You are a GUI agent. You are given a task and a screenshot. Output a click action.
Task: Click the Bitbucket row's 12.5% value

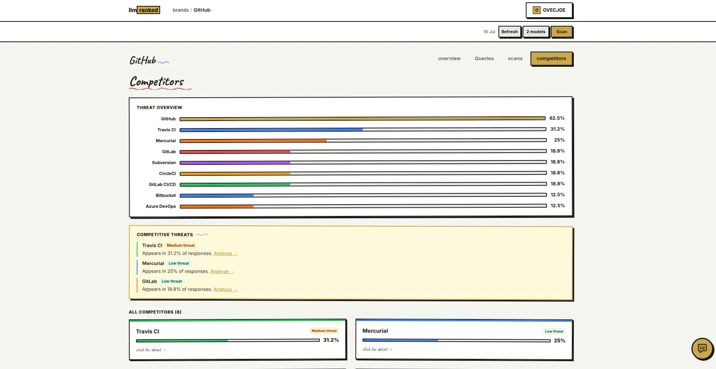click(558, 195)
